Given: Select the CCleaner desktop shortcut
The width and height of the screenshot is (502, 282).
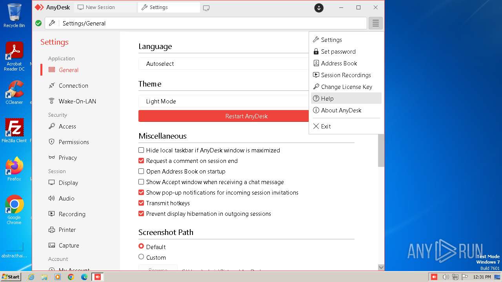Looking at the screenshot, I should click(14, 92).
